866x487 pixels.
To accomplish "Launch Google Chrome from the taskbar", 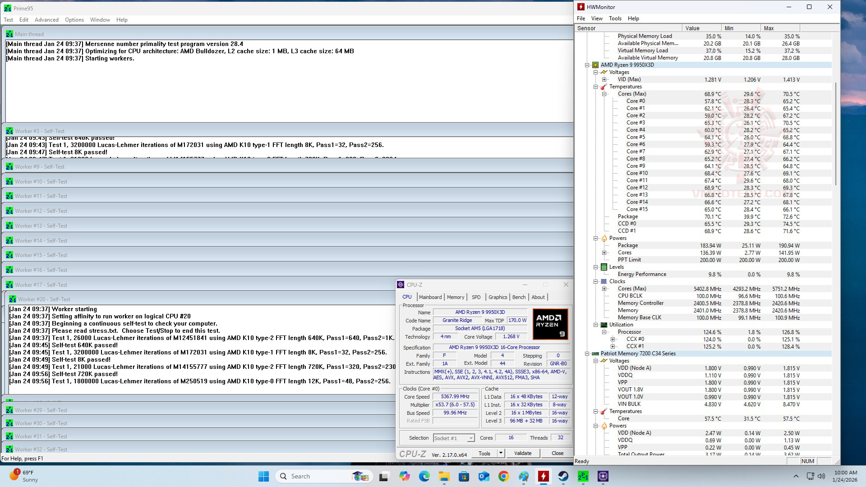I will pos(504,476).
